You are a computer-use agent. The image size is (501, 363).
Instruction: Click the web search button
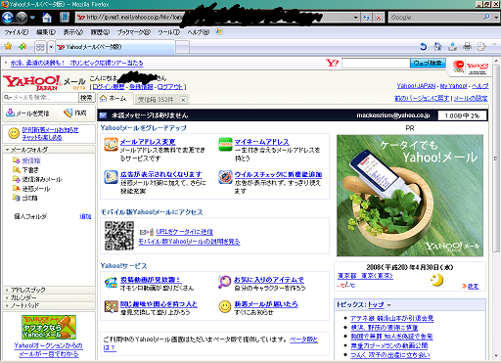point(428,63)
